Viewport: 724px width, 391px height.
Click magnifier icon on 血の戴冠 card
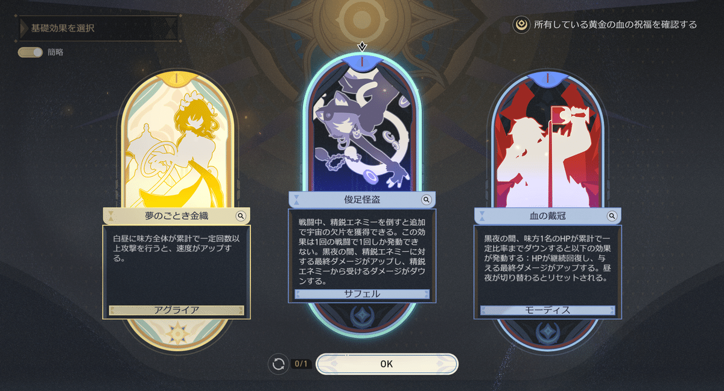612,215
